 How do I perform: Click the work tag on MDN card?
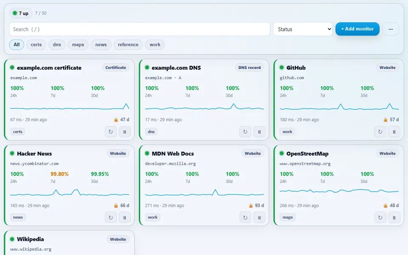pyautogui.click(x=153, y=217)
